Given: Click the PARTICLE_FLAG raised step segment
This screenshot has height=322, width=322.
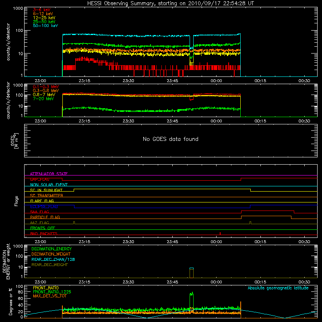Looking at the screenshot, I should (x=266, y=216).
